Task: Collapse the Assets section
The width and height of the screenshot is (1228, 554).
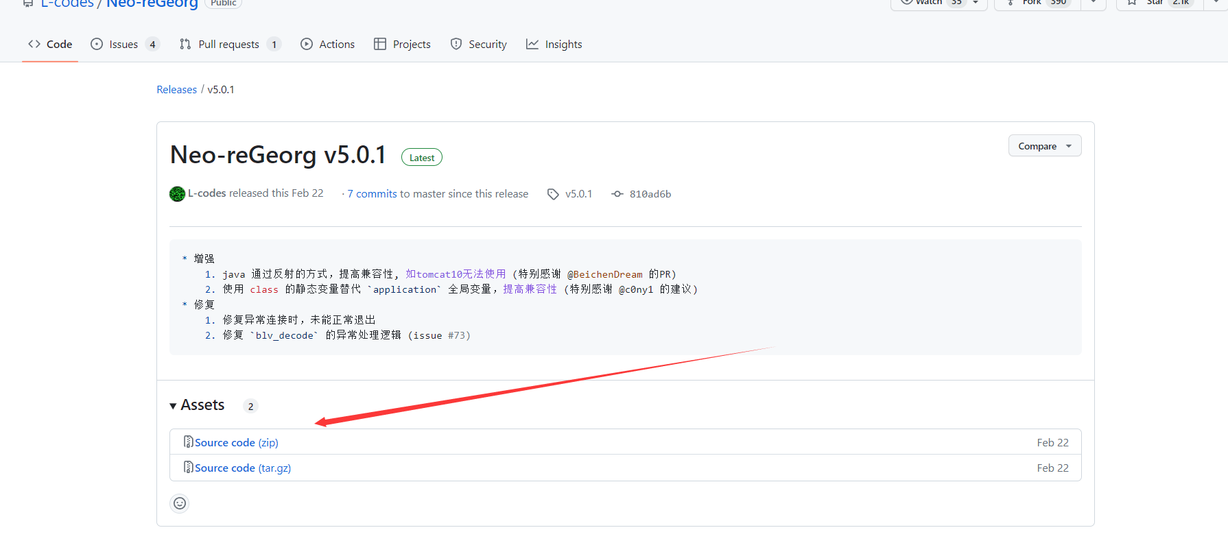Action: tap(197, 405)
